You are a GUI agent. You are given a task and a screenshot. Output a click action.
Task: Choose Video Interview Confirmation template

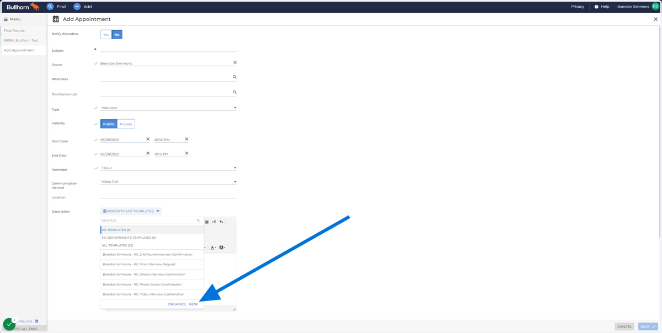coord(152,294)
